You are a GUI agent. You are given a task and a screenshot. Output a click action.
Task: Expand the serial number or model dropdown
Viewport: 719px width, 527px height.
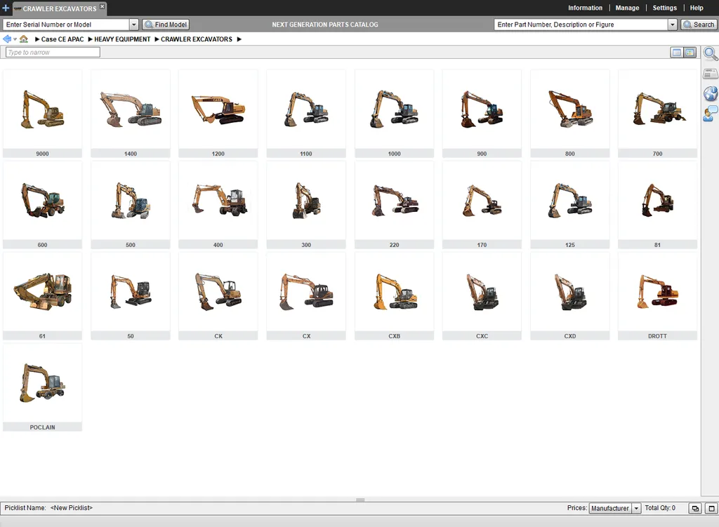[134, 25]
